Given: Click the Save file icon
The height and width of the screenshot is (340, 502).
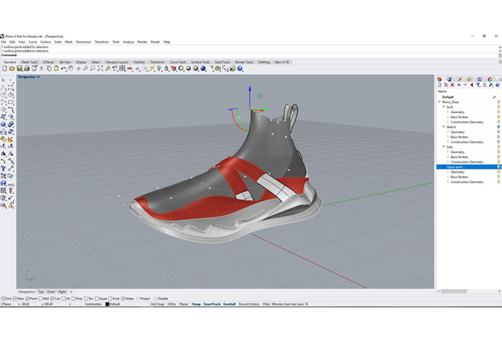Looking at the screenshot, I should (x=19, y=69).
